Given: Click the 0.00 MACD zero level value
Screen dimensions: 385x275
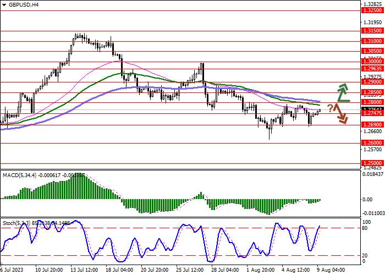Looking at the screenshot, I should coord(368,199).
